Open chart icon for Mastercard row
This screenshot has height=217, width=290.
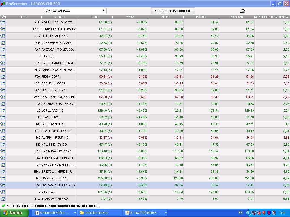(3, 179)
